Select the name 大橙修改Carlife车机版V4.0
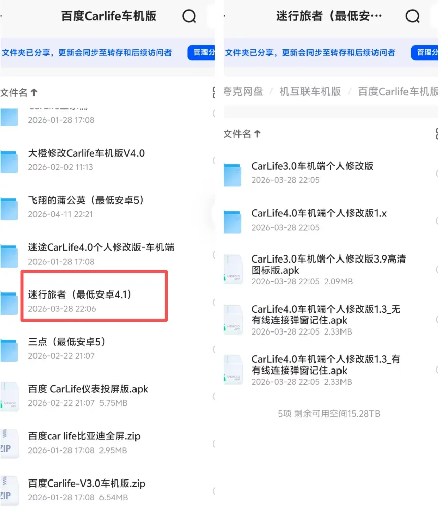The height and width of the screenshot is (517, 443). point(86,153)
